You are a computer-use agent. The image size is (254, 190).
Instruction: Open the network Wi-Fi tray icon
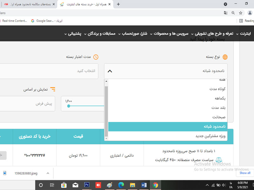(213, 185)
